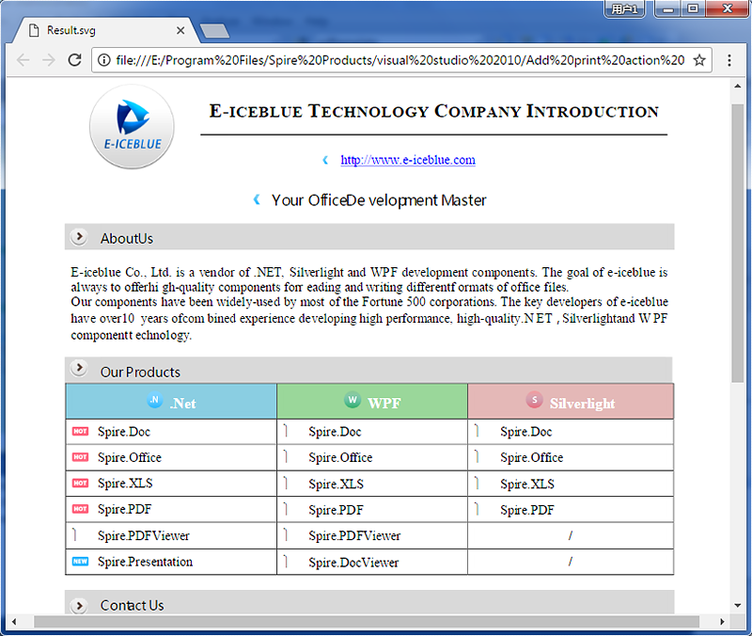The height and width of the screenshot is (636, 752).
Task: Click the blue .N icon in .Net header
Action: pos(154,400)
